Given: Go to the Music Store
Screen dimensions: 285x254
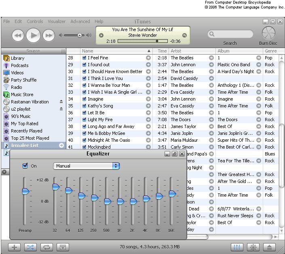Looking at the screenshot, I should 22,94.
